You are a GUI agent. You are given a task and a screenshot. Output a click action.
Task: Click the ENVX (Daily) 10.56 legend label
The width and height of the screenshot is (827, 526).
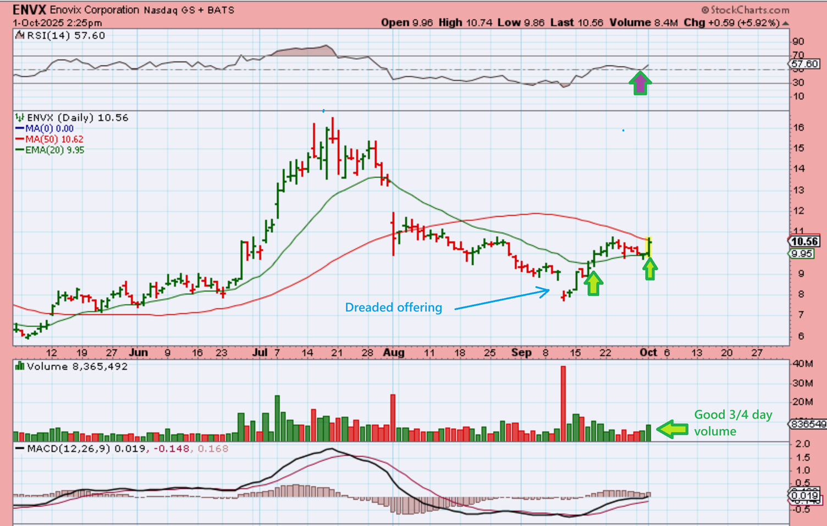tap(78, 117)
